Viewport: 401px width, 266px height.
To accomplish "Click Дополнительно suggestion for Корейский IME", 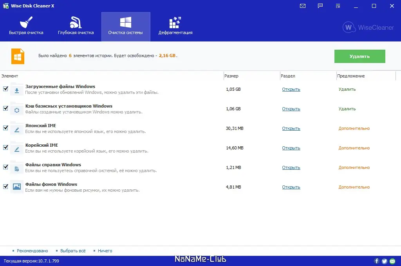I will pyautogui.click(x=354, y=148).
